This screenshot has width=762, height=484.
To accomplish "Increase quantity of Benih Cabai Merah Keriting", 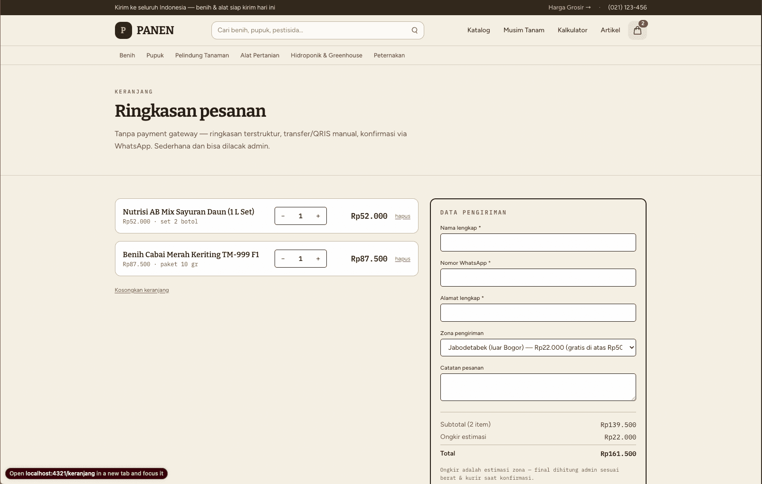I will tap(318, 259).
